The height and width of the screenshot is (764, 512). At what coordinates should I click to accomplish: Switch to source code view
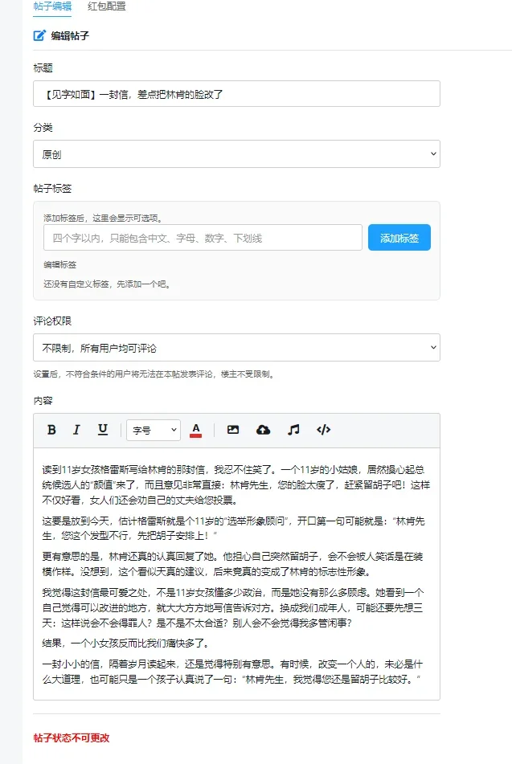point(323,430)
